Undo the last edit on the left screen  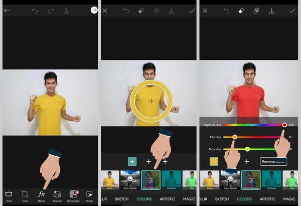click(35, 11)
